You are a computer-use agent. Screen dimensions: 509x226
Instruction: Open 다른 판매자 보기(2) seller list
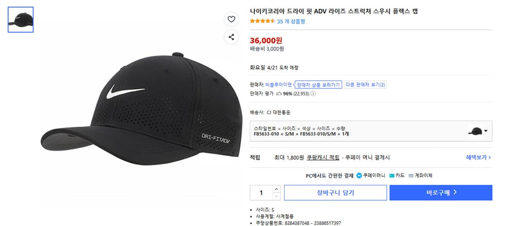click(365, 85)
